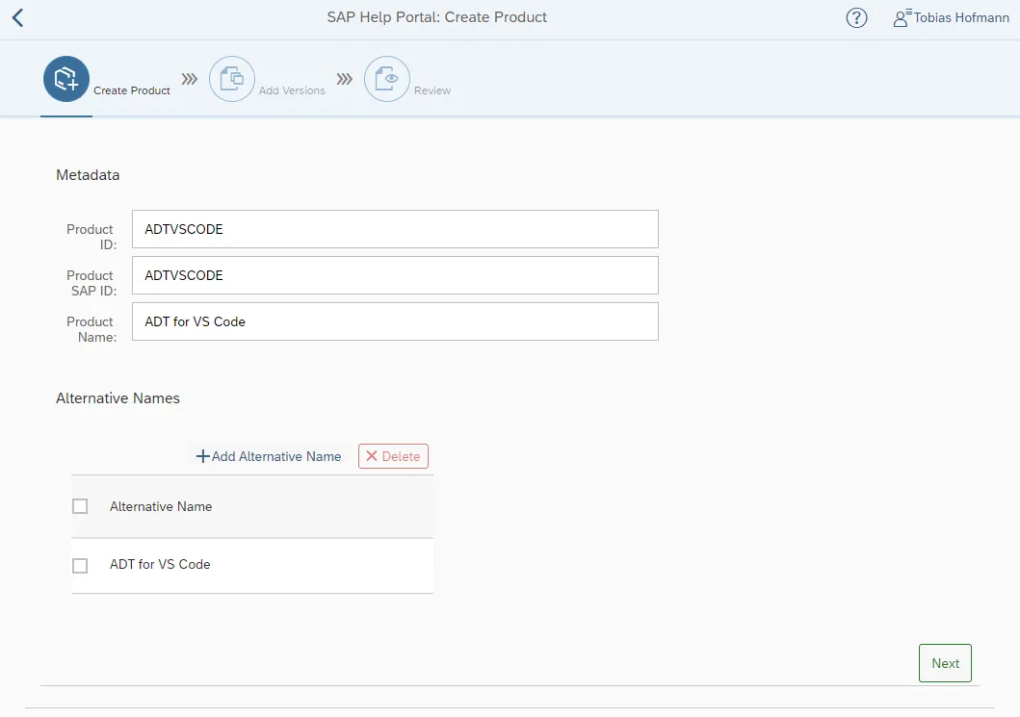Toggle the select-all Alternative Name checkbox
1020x717 pixels.
80,506
